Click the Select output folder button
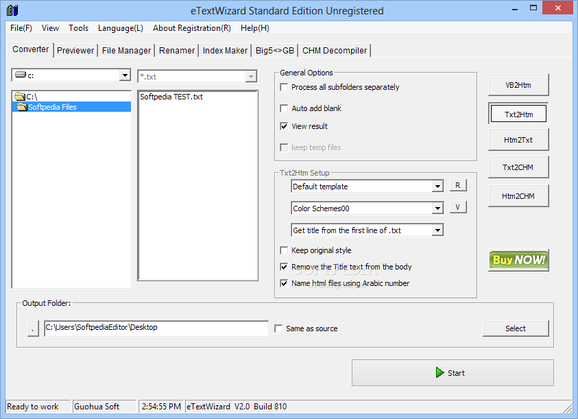 click(x=516, y=328)
